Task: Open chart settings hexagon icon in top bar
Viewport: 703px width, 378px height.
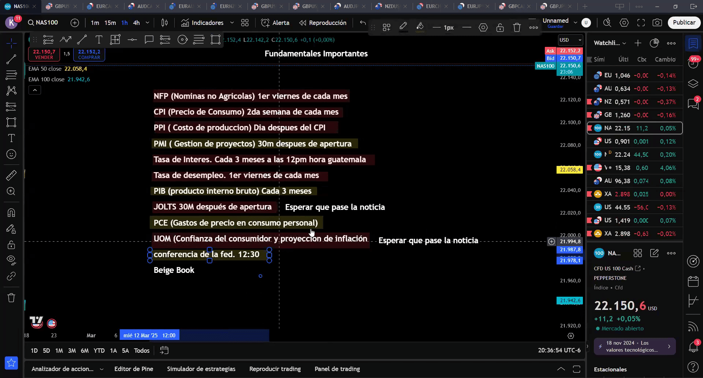Action: click(x=624, y=23)
